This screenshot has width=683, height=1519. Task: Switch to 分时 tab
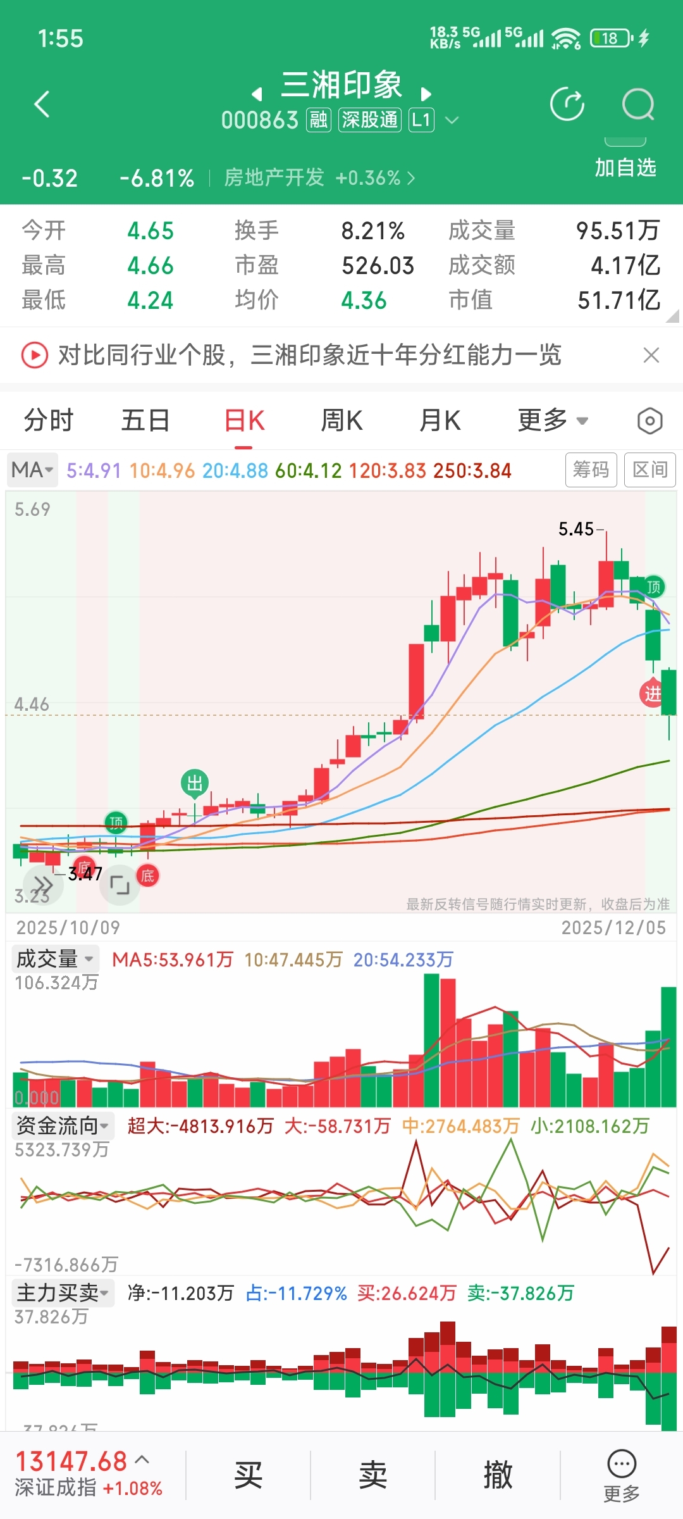pos(49,420)
